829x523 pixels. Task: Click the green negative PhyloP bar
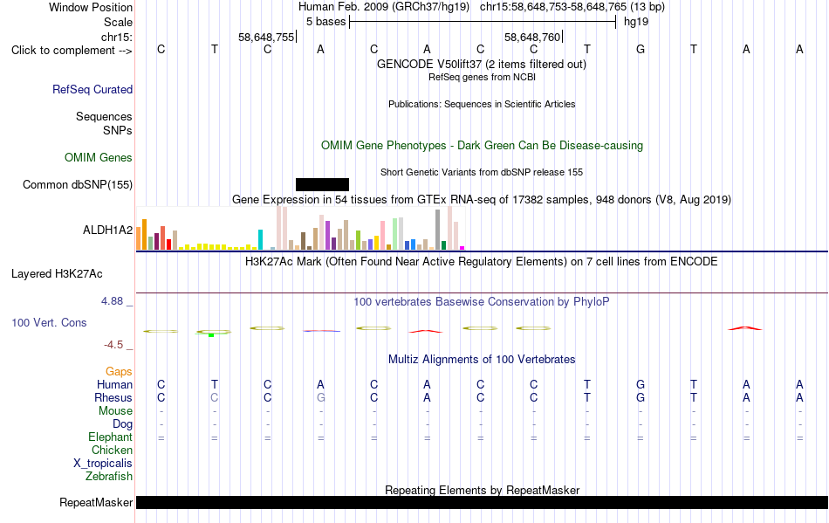pyautogui.click(x=211, y=334)
